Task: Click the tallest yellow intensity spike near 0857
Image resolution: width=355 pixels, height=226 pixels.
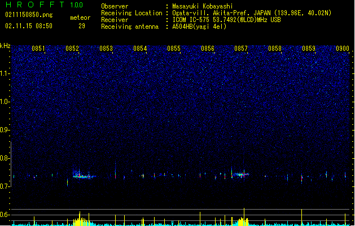Action: 244,217
